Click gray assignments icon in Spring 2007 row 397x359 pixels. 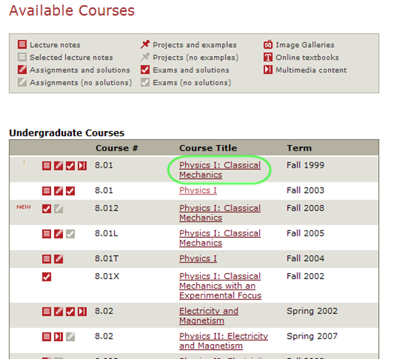click(x=70, y=337)
